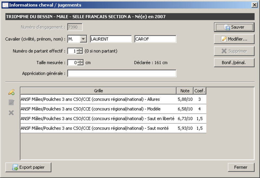Save using the Sauver button
Viewport: 260px width, 178px height.
234,27
